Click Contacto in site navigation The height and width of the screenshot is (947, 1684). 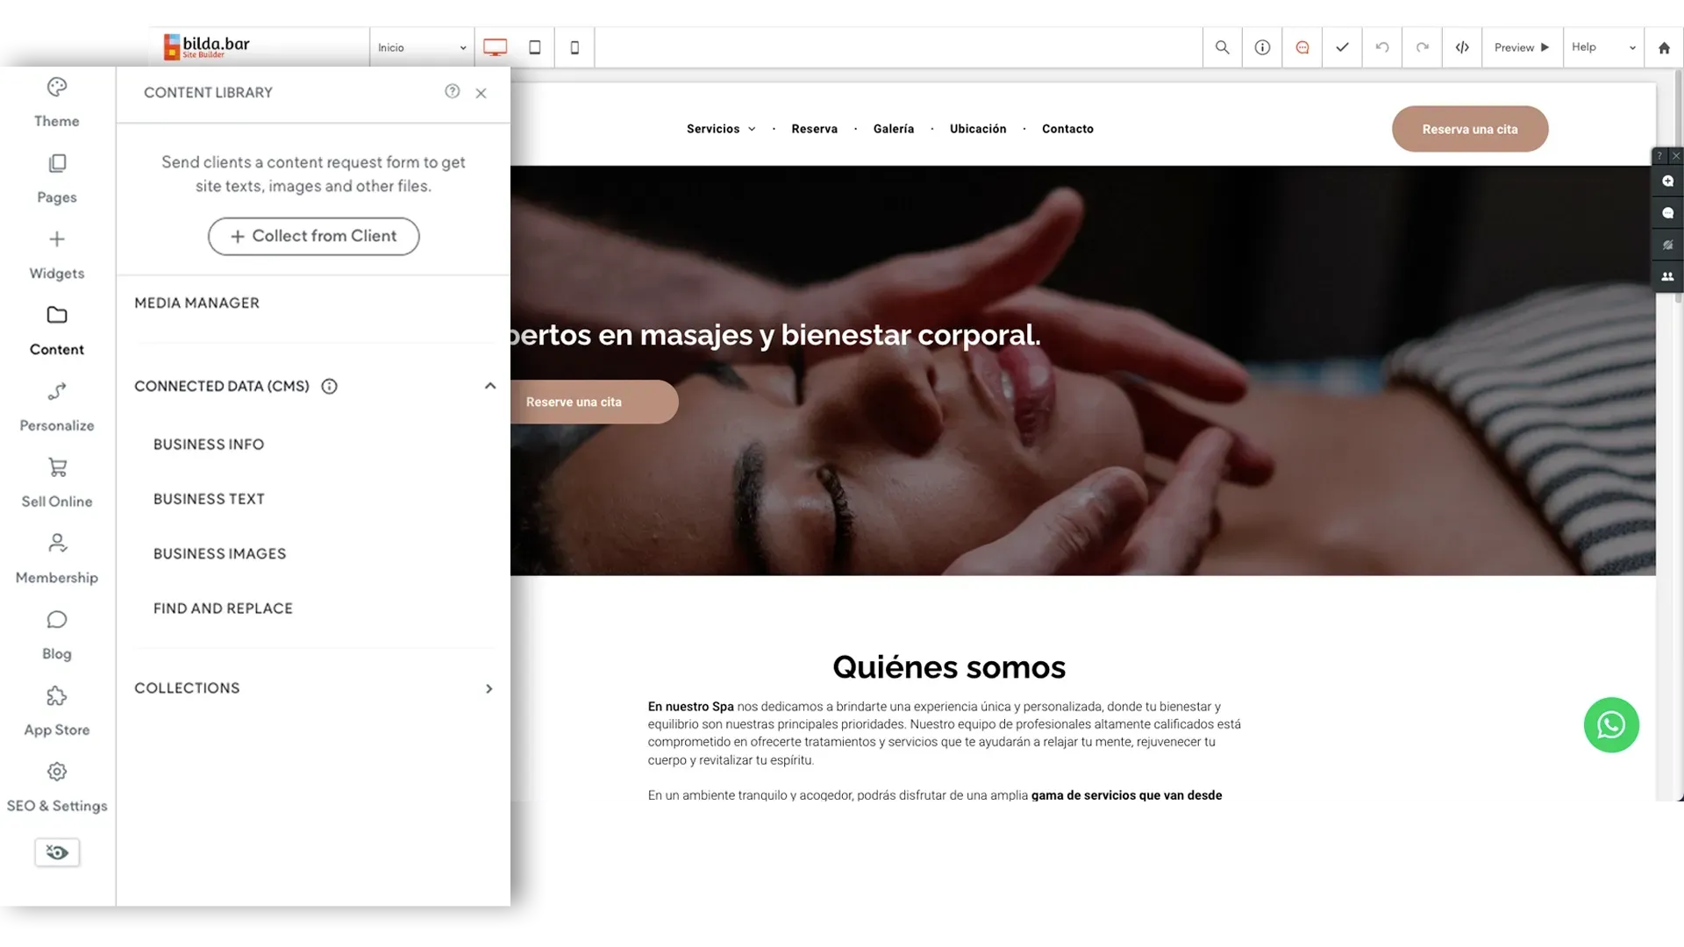pos(1067,129)
